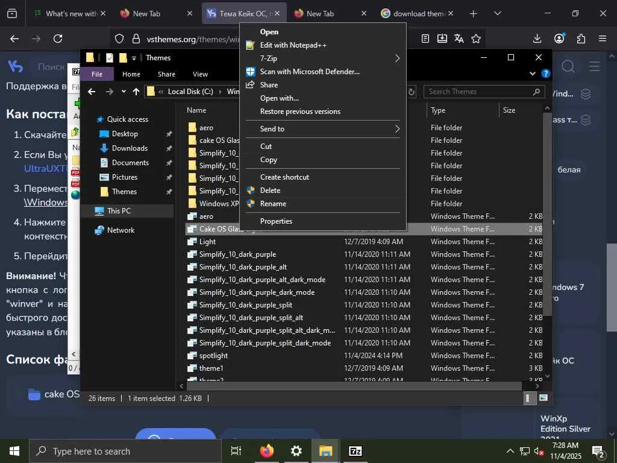Select the spotlight theme file
Image resolution: width=617 pixels, height=463 pixels.
pyautogui.click(x=364, y=356)
